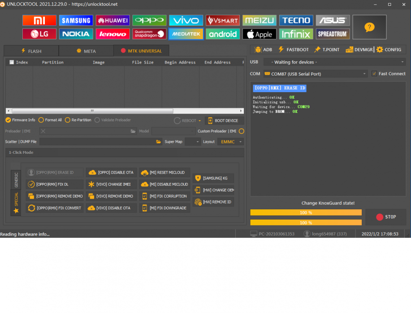411x313 pixels.
Task: Open the GENERIC vertical tab
Action: pos(16,180)
